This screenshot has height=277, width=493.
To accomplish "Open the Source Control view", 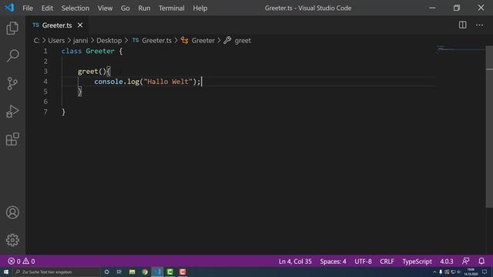I will pyautogui.click(x=12, y=84).
